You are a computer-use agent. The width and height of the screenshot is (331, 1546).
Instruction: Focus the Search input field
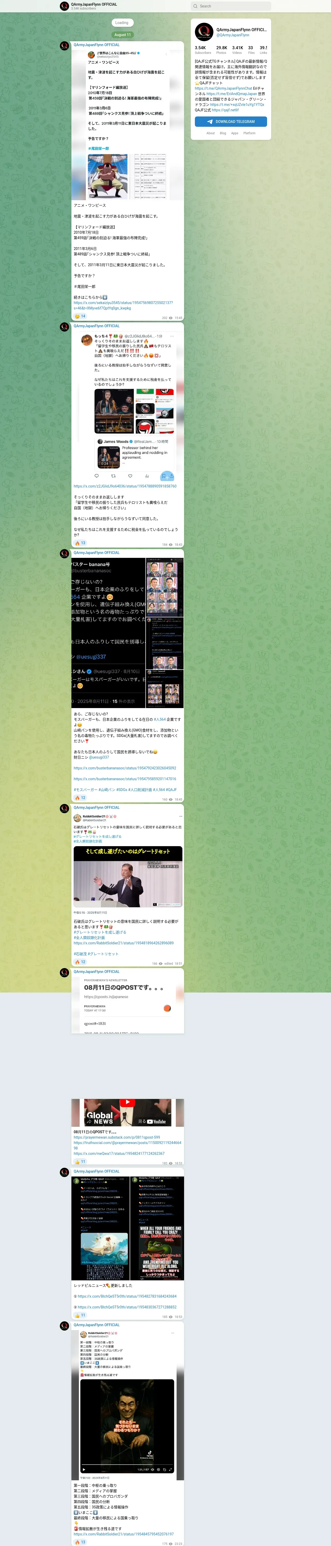(231, 6)
